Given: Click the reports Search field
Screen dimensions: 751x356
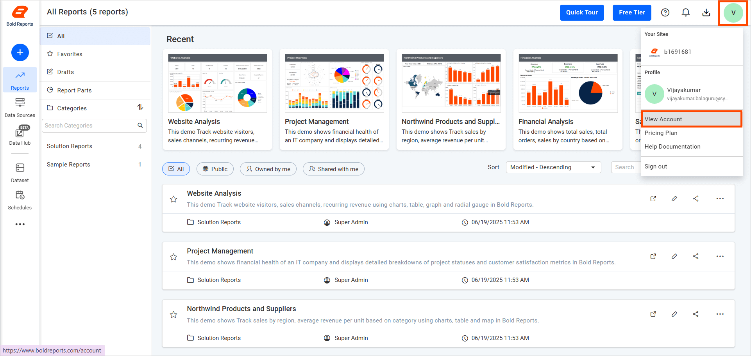Looking at the screenshot, I should (626, 167).
